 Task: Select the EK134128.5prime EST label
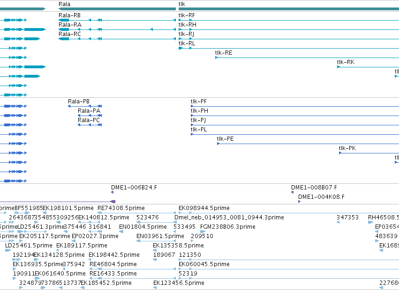click(x=59, y=255)
